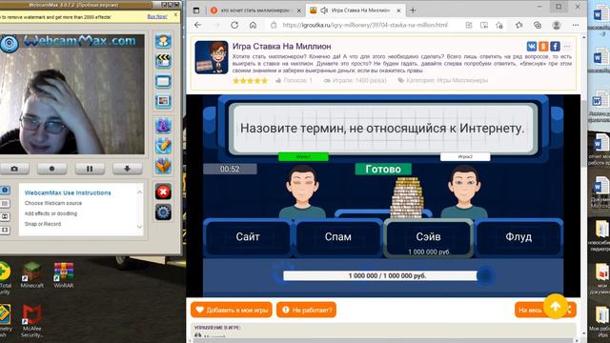This screenshot has width=610, height=343.
Task: Choose answer Спам
Action: click(x=337, y=237)
